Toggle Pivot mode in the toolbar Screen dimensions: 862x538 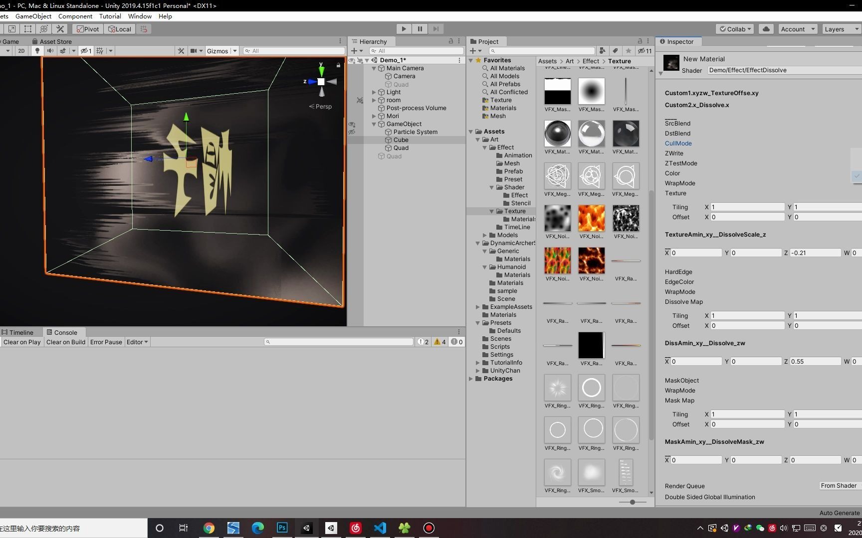point(87,29)
